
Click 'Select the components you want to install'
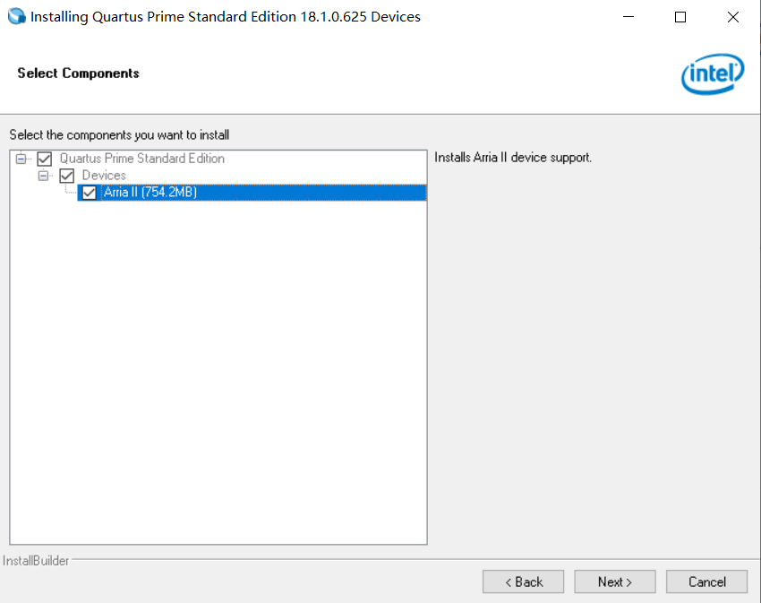[x=119, y=134]
